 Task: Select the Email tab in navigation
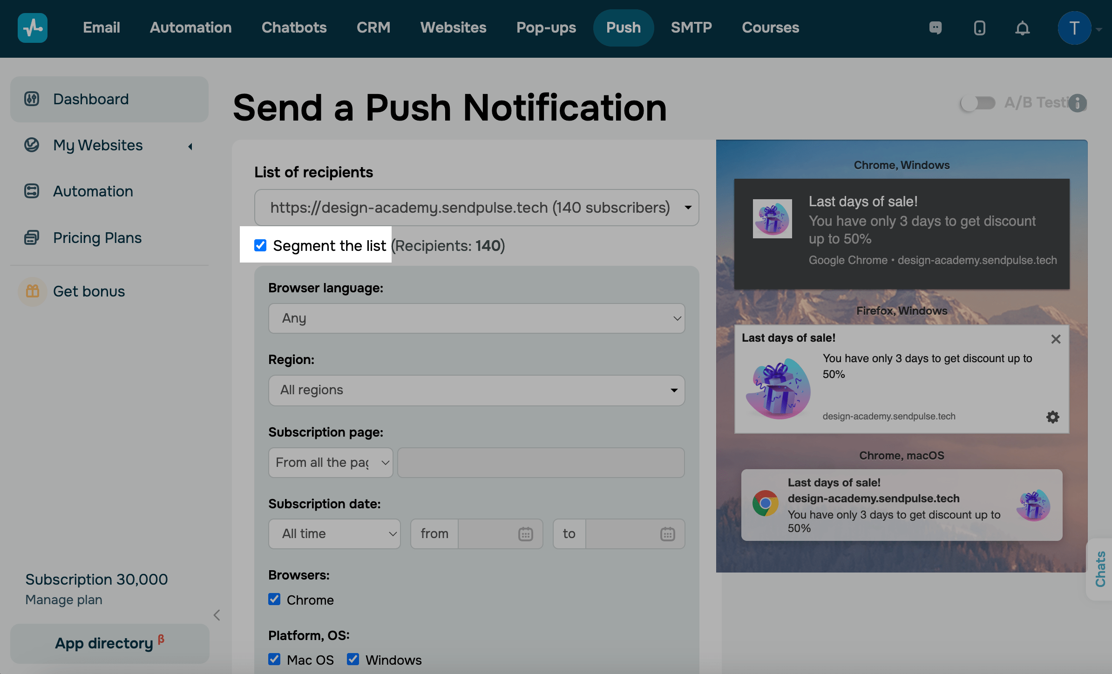pyautogui.click(x=101, y=28)
